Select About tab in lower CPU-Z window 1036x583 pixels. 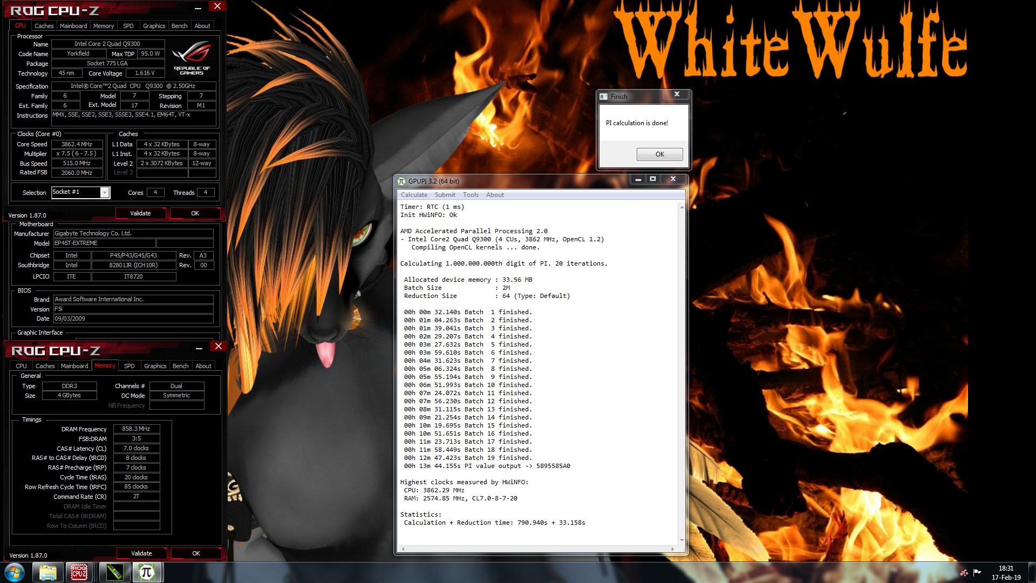[203, 366]
